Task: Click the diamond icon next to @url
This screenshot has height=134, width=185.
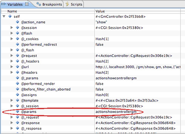Action: coord(17,67)
